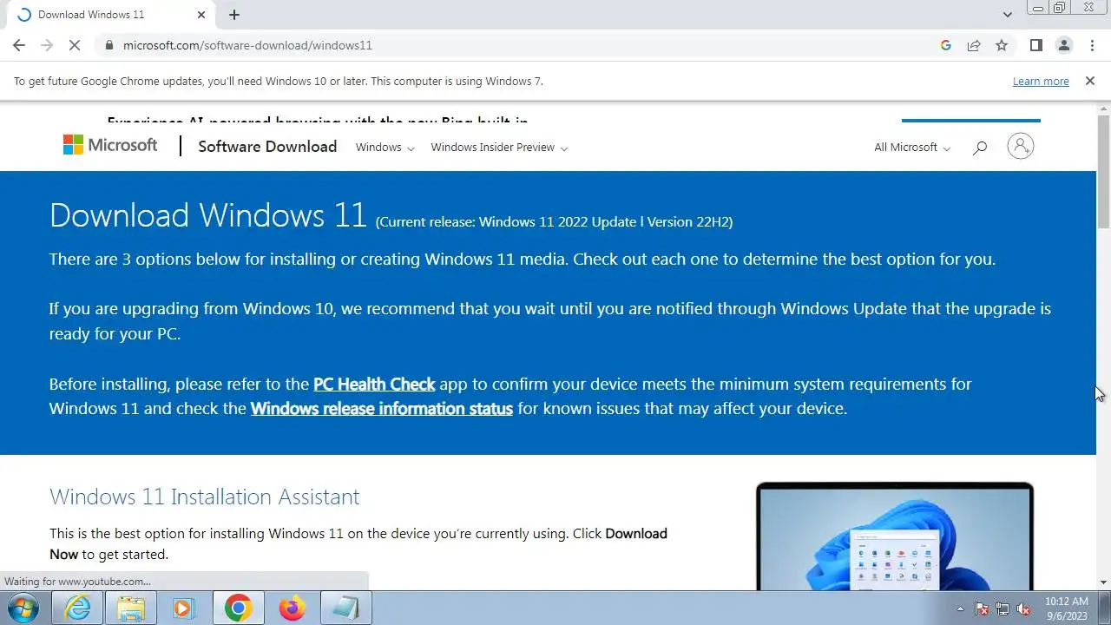This screenshot has height=625, width=1111.
Task: Click the muted volume tray icon
Action: pos(1024,609)
